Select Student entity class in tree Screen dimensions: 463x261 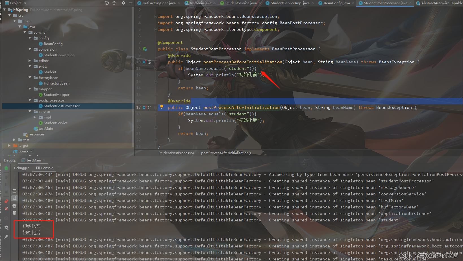[x=50, y=72]
